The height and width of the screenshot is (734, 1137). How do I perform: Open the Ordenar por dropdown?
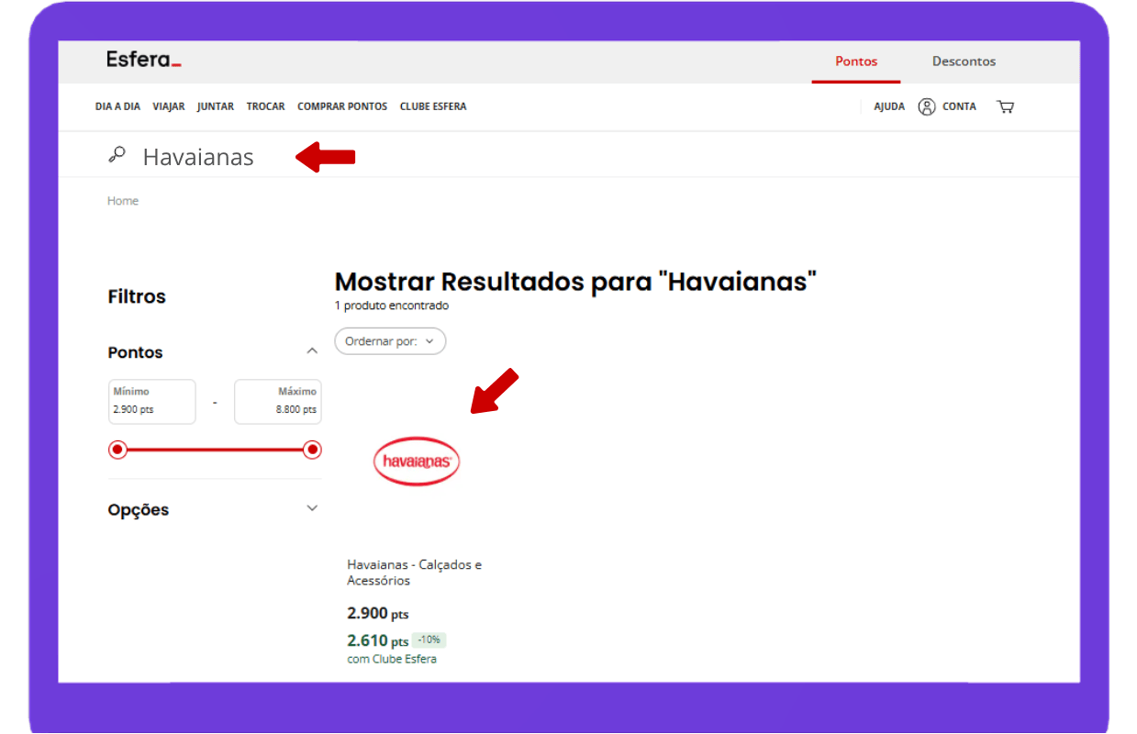[390, 341]
